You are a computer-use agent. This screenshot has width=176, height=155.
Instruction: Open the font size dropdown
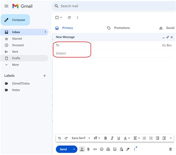[97, 138]
